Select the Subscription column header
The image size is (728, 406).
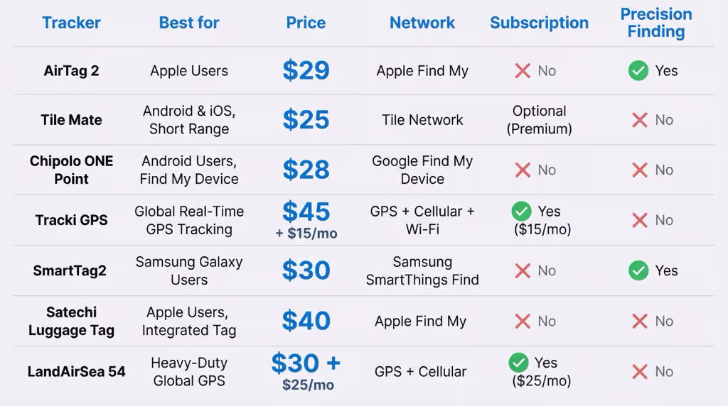tap(539, 23)
